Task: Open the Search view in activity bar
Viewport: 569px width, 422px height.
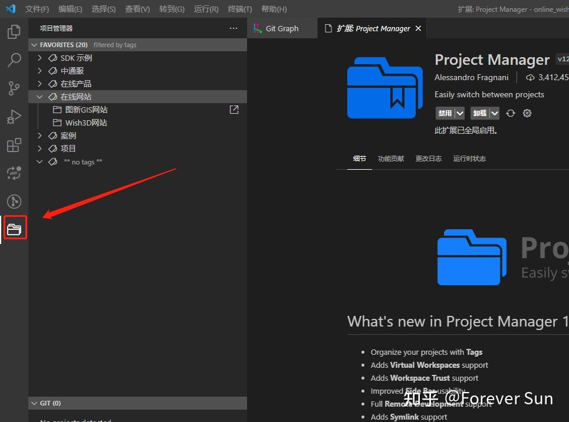Action: pos(14,60)
